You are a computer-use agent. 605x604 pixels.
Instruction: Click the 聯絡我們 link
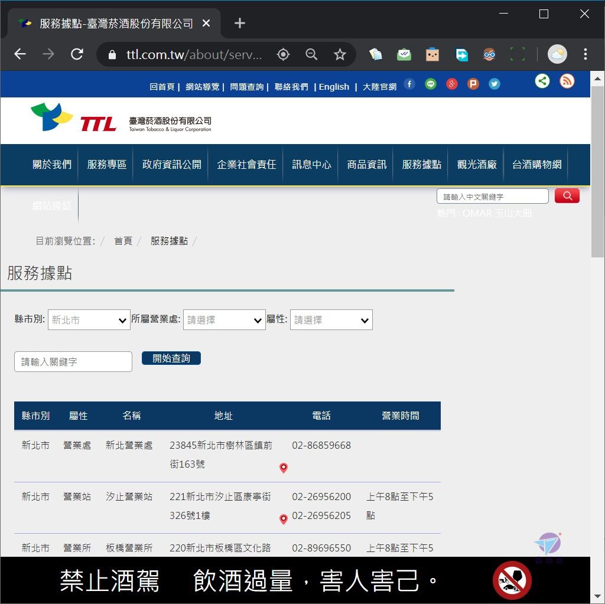coord(291,87)
